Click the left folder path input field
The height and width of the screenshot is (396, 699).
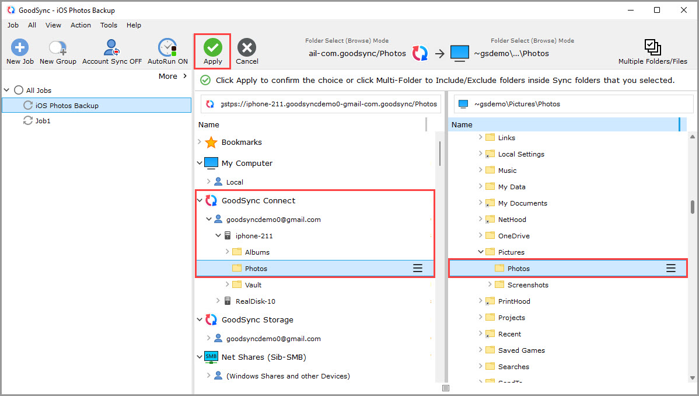328,104
